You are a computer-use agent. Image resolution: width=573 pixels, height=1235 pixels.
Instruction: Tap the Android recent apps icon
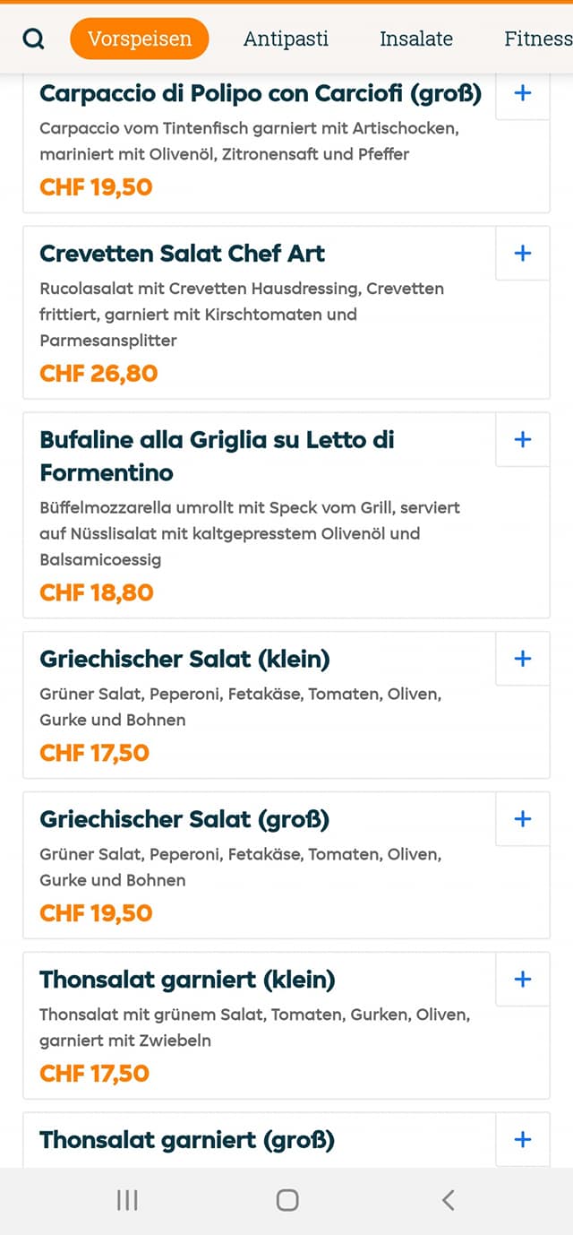click(x=127, y=1200)
